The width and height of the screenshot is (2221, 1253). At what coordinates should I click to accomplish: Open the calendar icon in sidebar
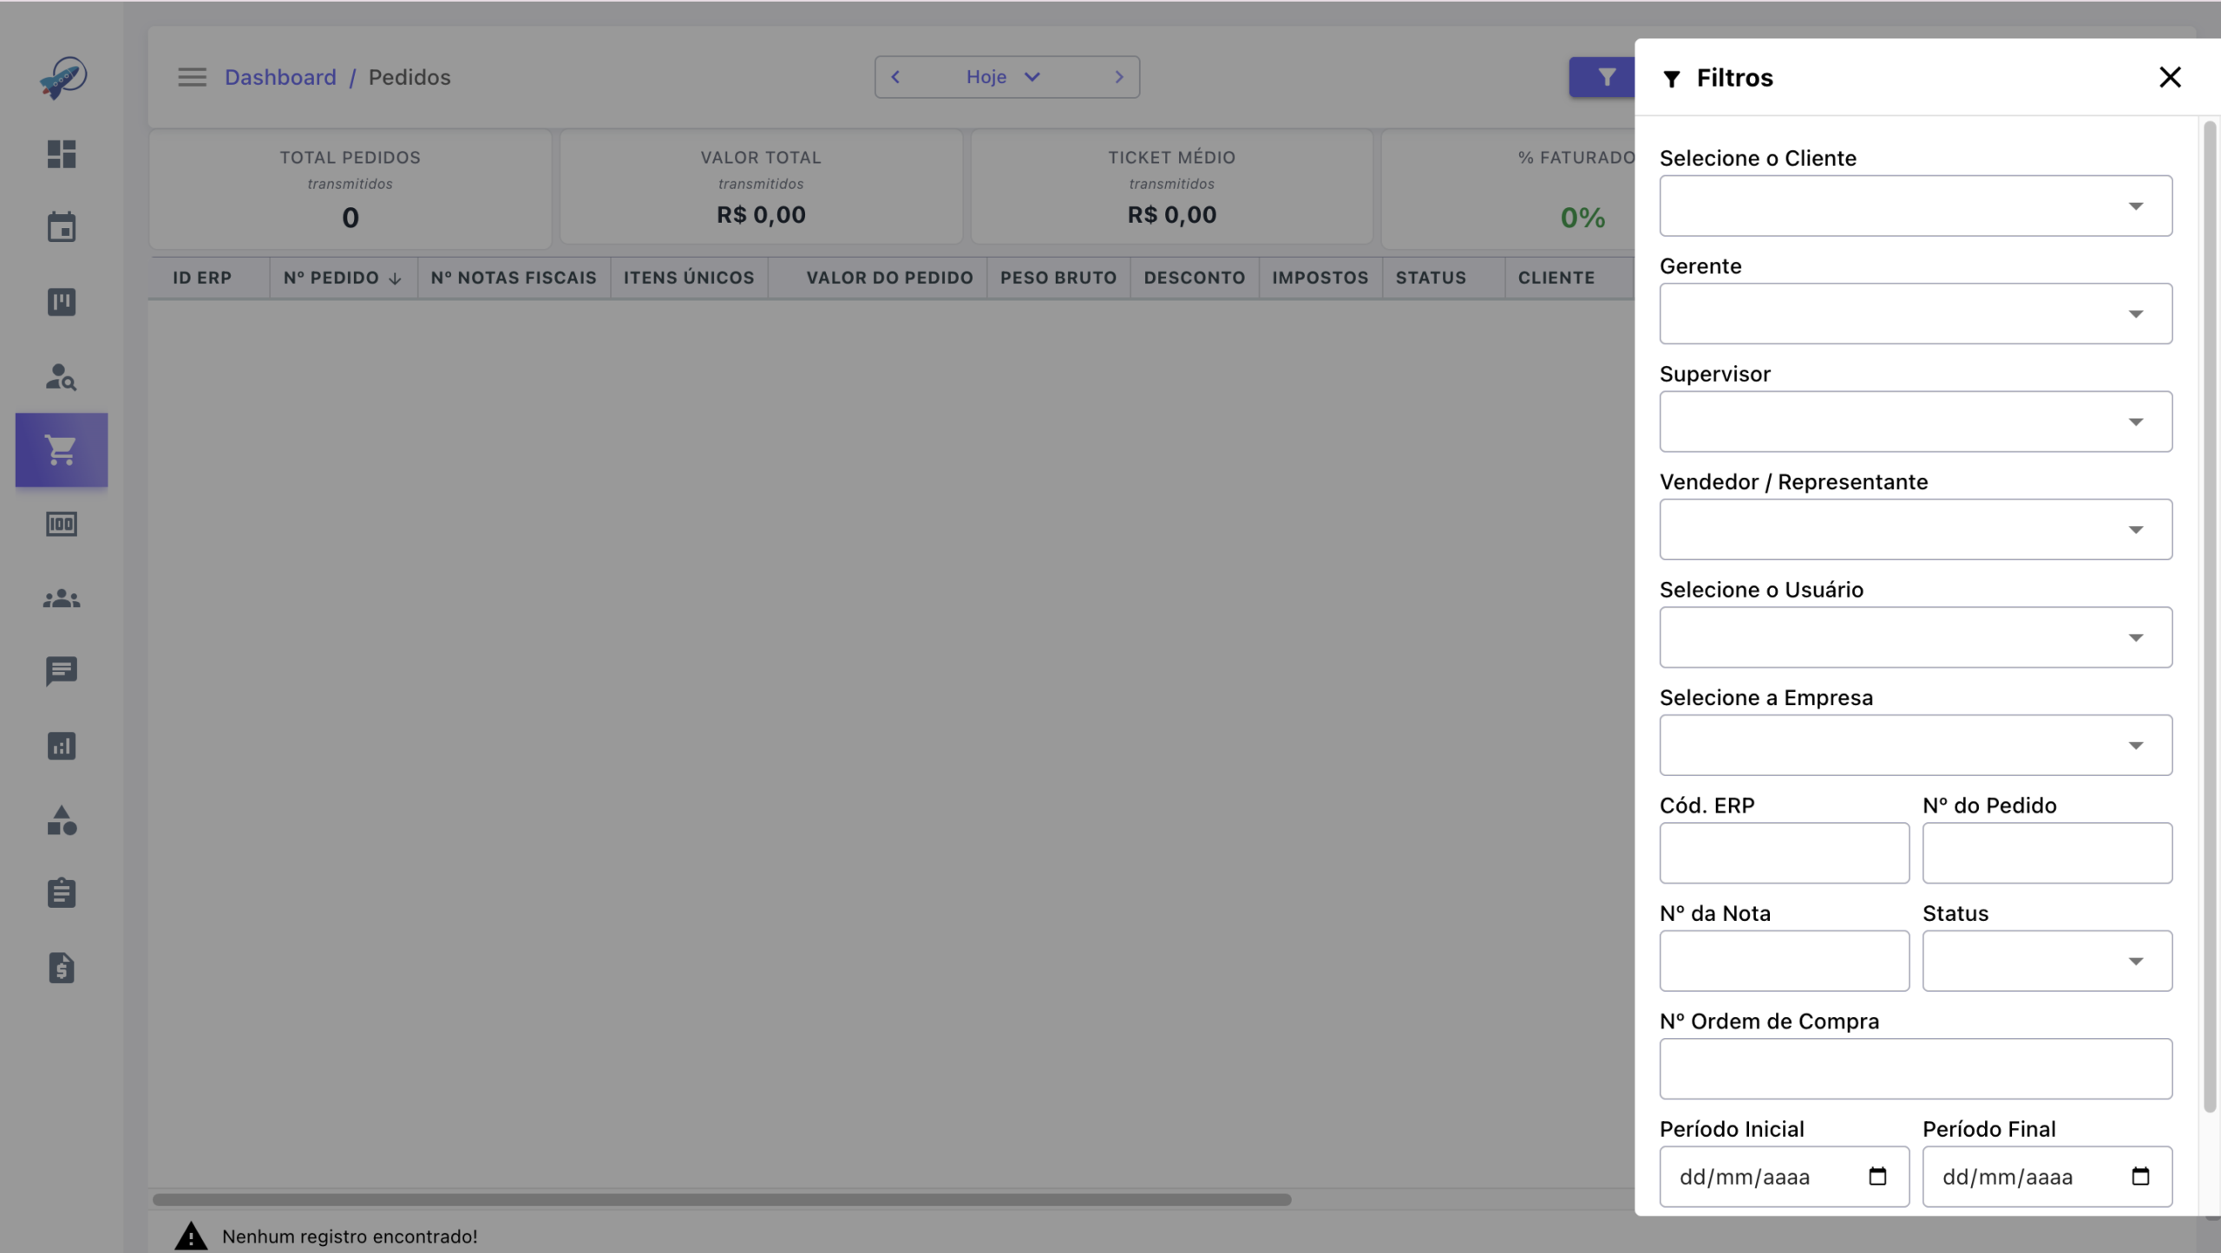(62, 227)
